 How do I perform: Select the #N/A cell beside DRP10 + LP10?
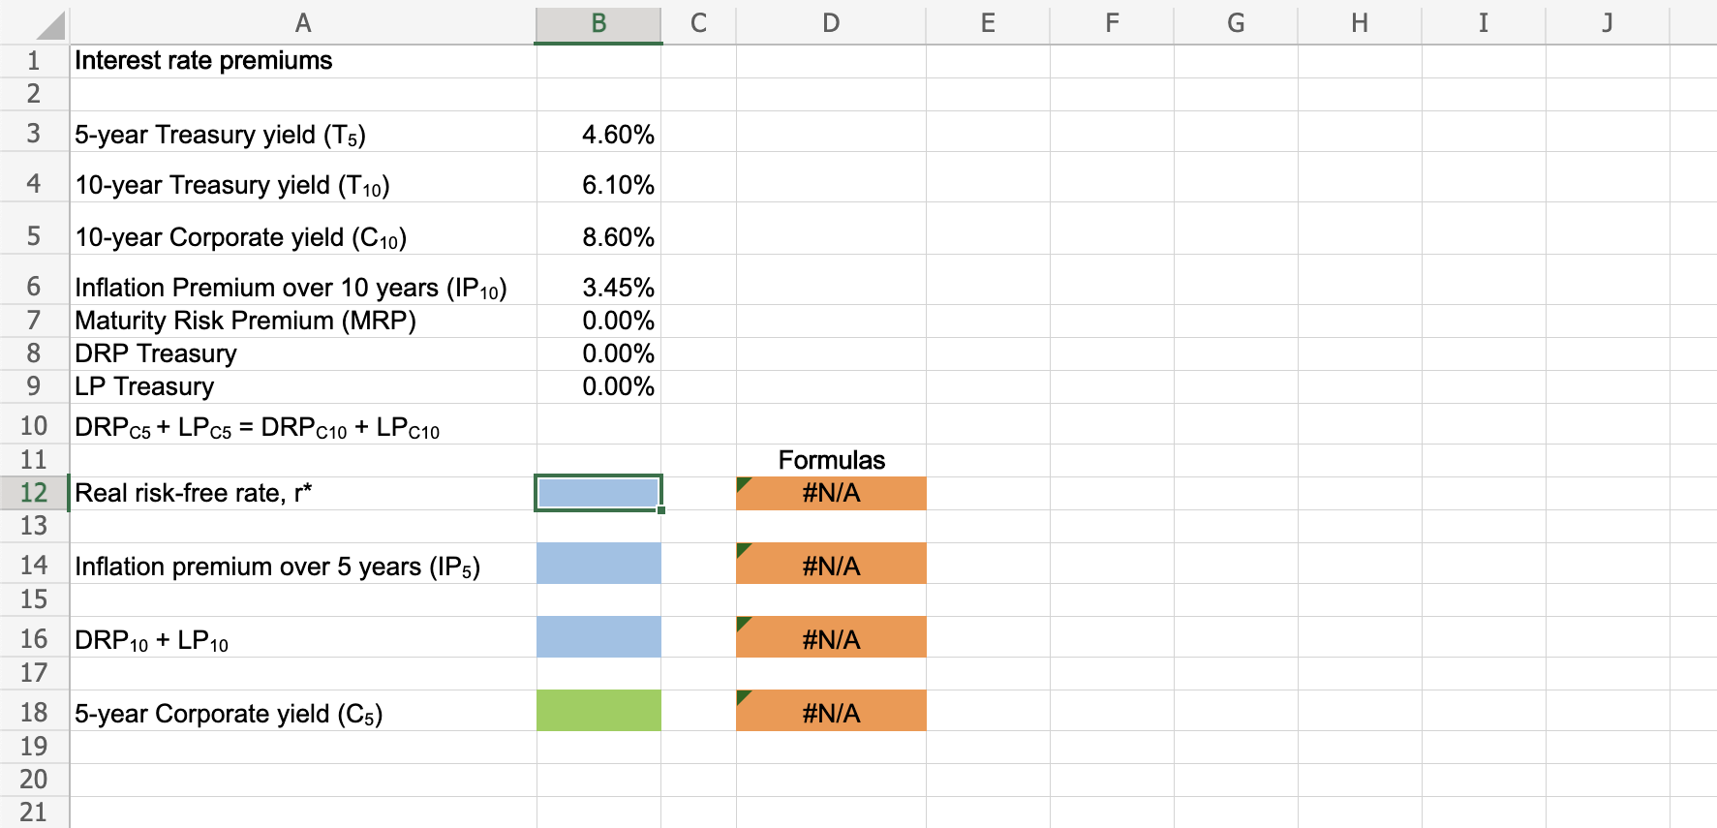831,638
